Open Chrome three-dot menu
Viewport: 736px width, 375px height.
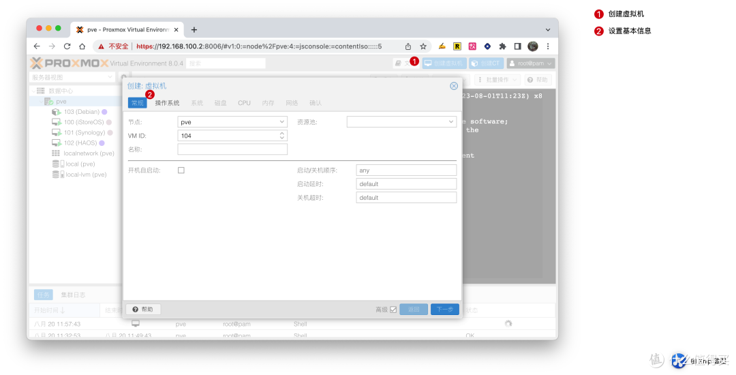coord(548,46)
